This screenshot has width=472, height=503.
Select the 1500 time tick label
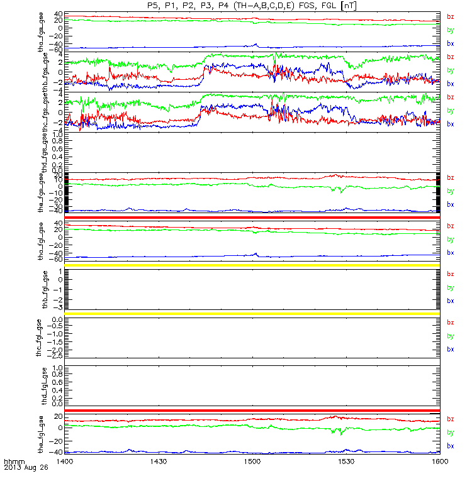coord(252,462)
